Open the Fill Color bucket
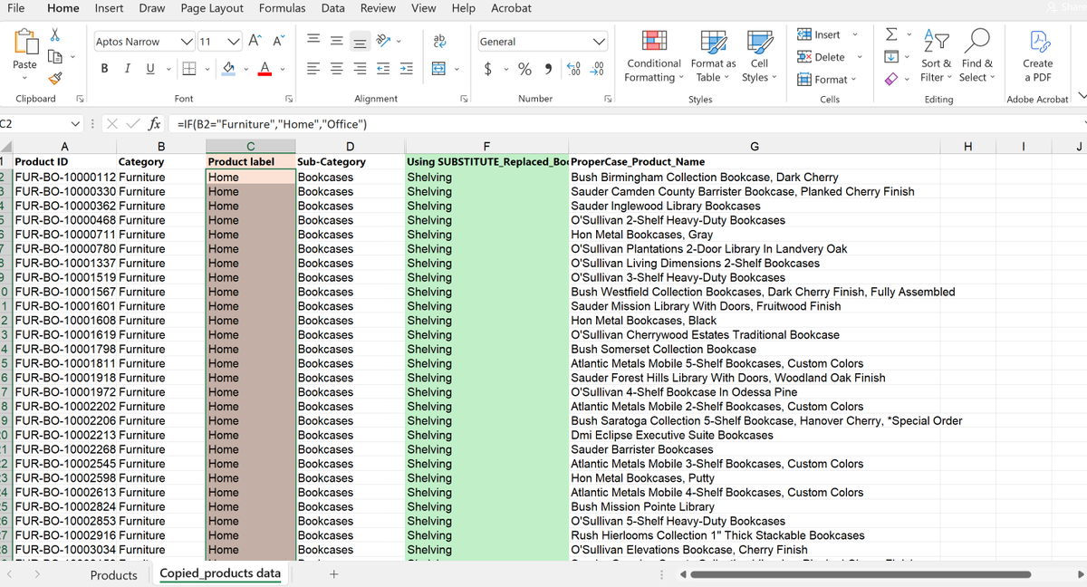1087x587 pixels. (x=230, y=69)
